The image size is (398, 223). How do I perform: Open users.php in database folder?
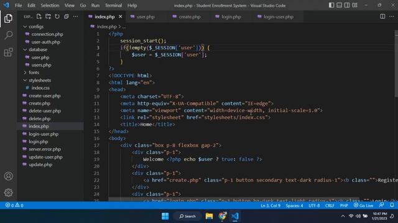(x=41, y=65)
